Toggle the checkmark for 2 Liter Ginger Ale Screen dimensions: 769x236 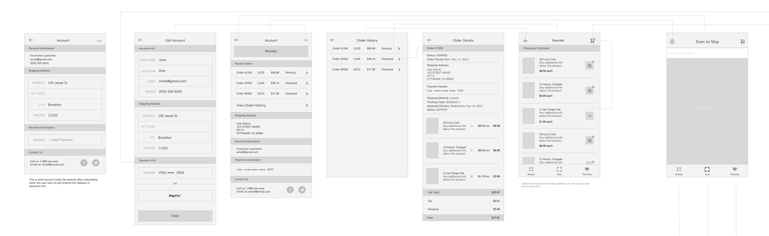pos(590,116)
